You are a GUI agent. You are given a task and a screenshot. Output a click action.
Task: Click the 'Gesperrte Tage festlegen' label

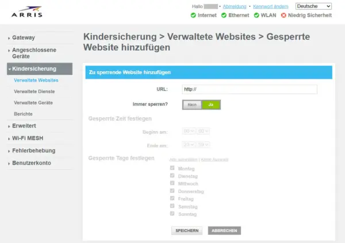121,158
